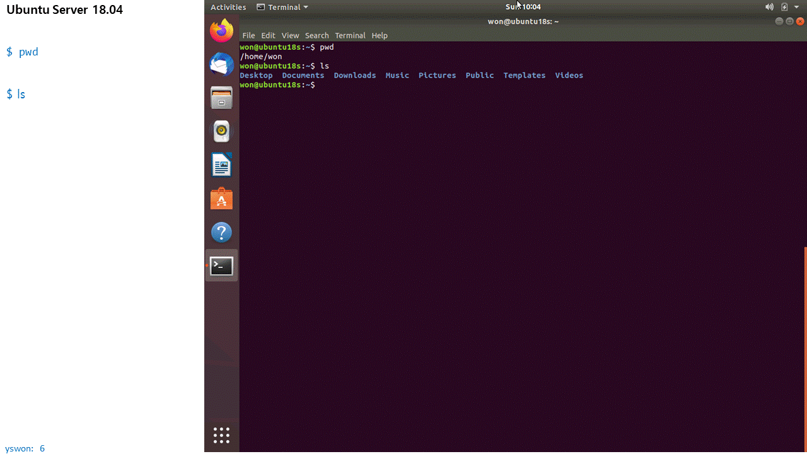The height and width of the screenshot is (454, 807).
Task: Click the last empty terminal prompt line
Action: point(277,84)
